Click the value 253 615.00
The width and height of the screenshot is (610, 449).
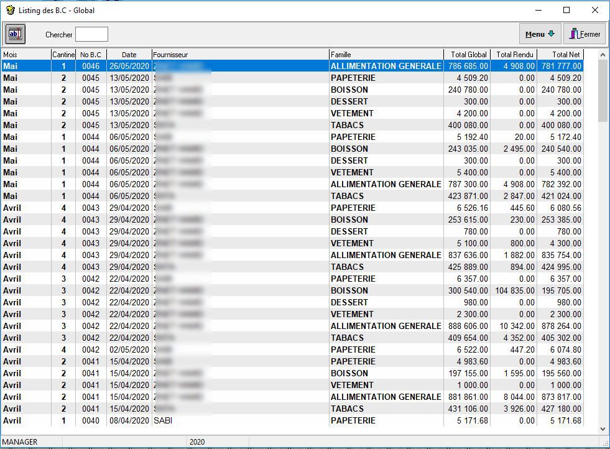(x=468, y=220)
